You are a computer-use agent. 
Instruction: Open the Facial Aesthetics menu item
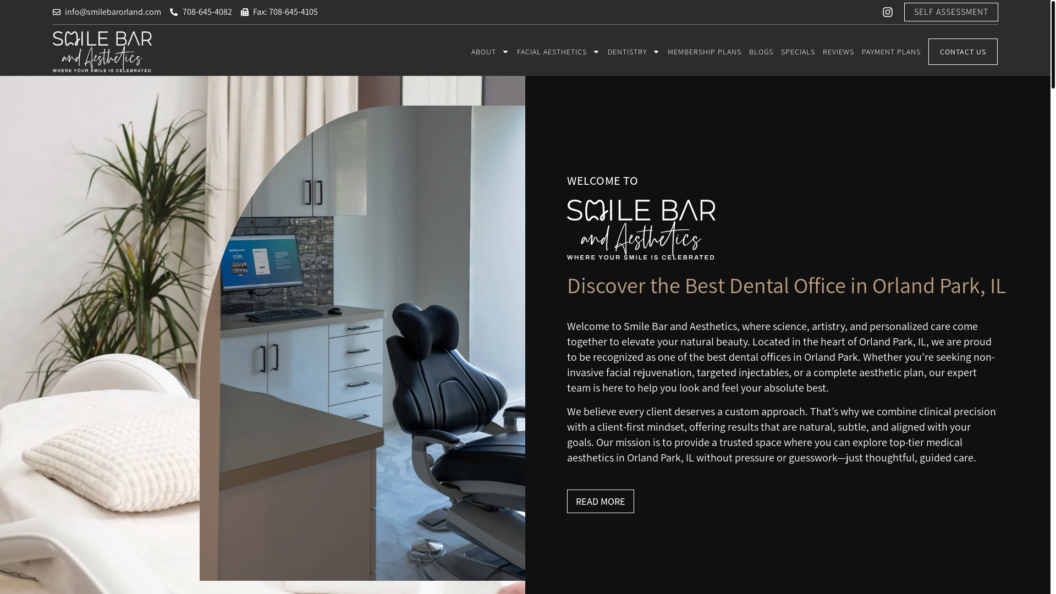(552, 52)
